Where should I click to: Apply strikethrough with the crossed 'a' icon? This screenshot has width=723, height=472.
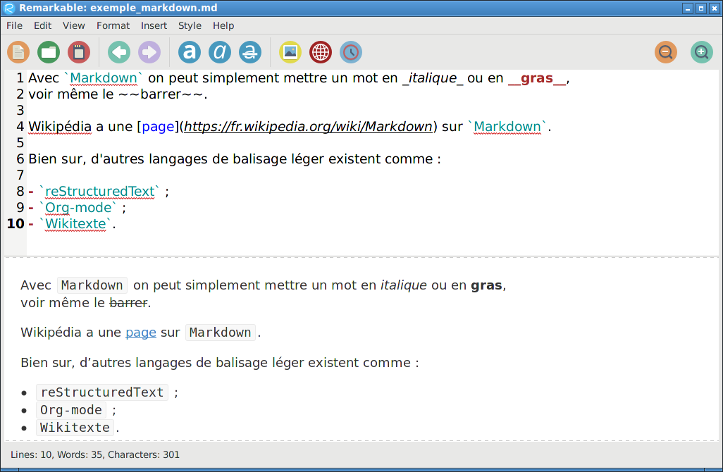[250, 52]
